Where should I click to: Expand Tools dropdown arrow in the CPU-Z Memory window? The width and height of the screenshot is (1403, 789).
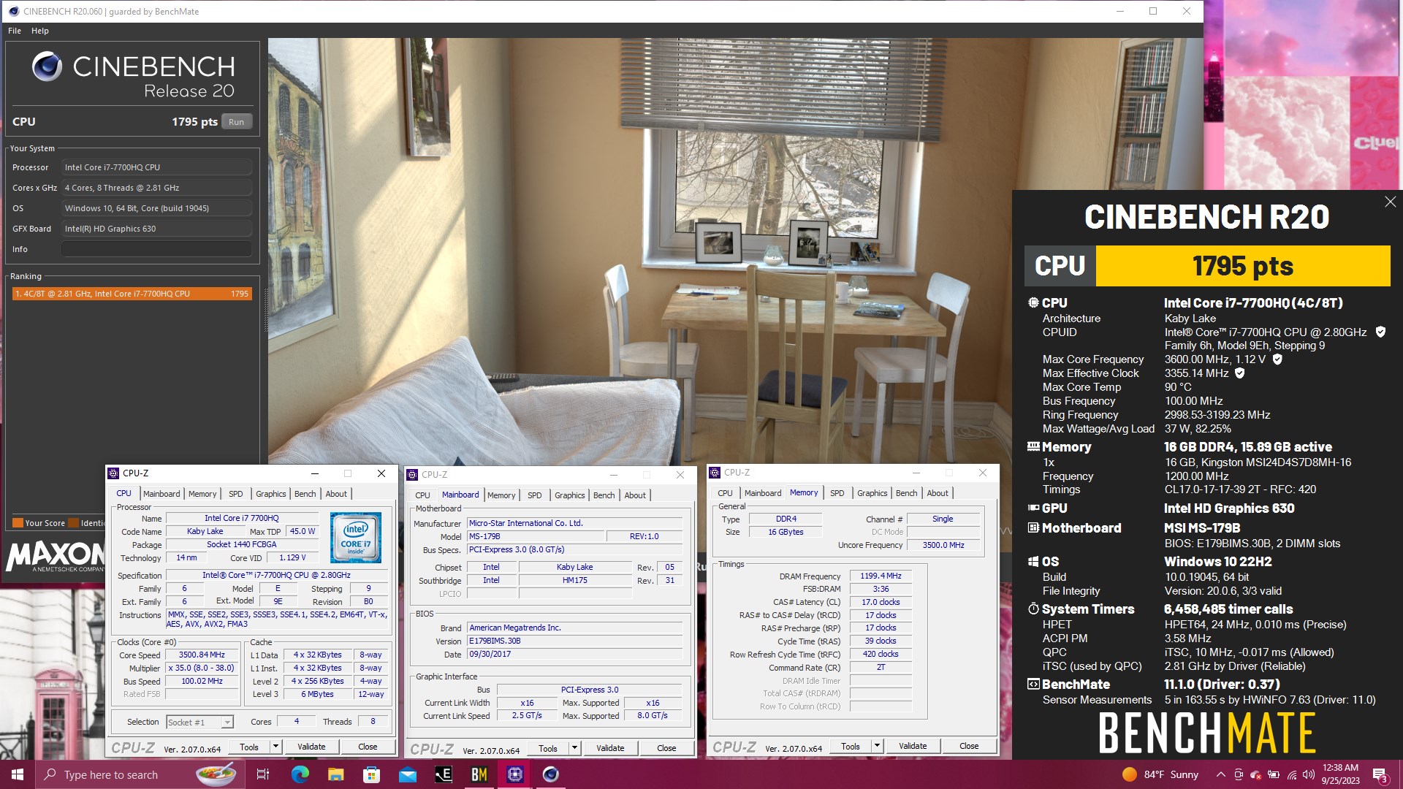coord(877,747)
